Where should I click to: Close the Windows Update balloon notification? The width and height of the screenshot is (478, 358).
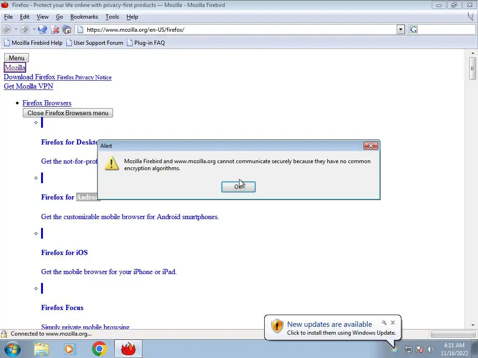393,323
